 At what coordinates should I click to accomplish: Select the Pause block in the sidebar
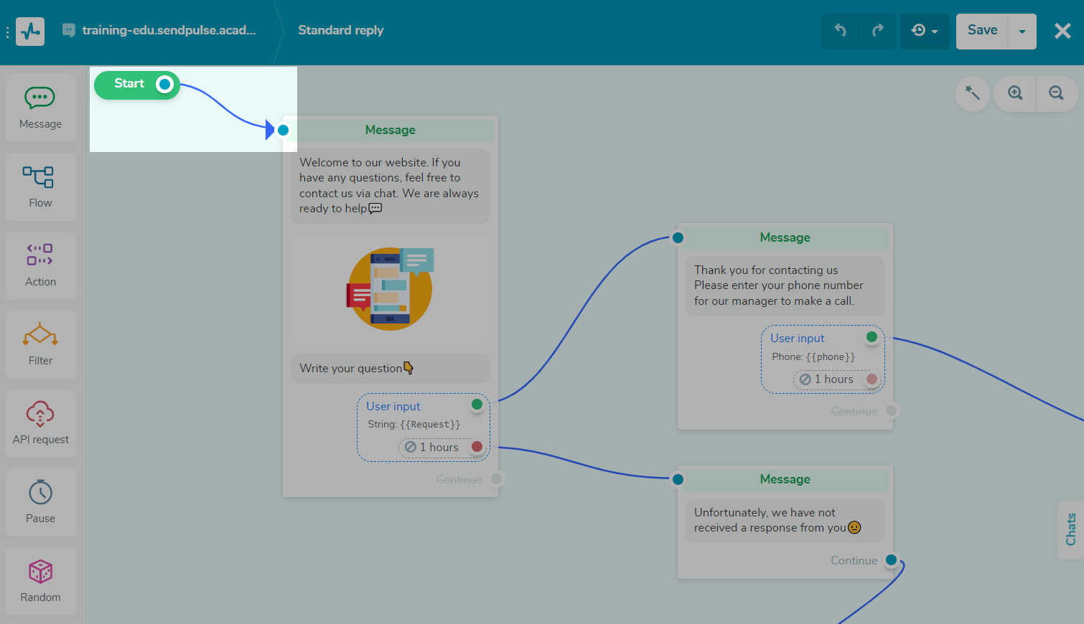(x=40, y=502)
